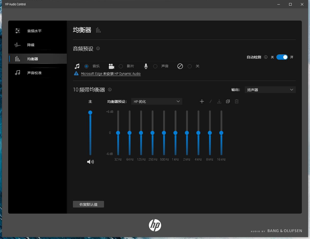Click the duplicate preset copy icon

pos(228,101)
